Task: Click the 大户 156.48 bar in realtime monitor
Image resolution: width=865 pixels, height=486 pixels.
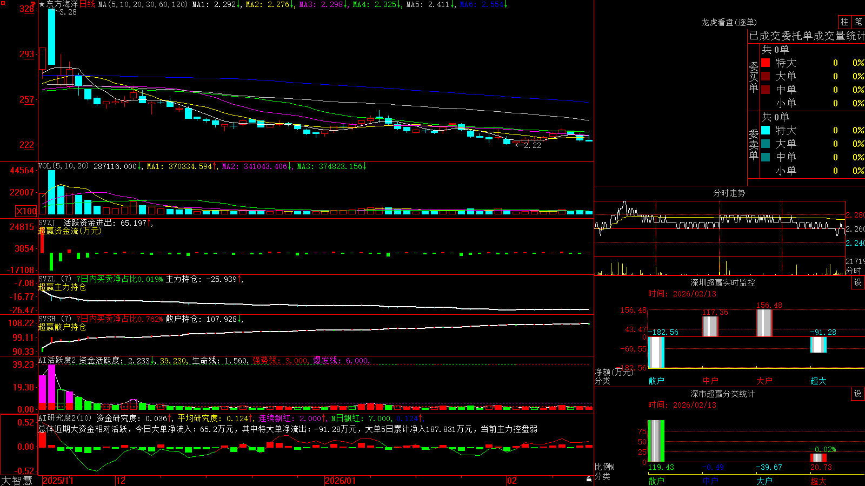Action: click(764, 323)
